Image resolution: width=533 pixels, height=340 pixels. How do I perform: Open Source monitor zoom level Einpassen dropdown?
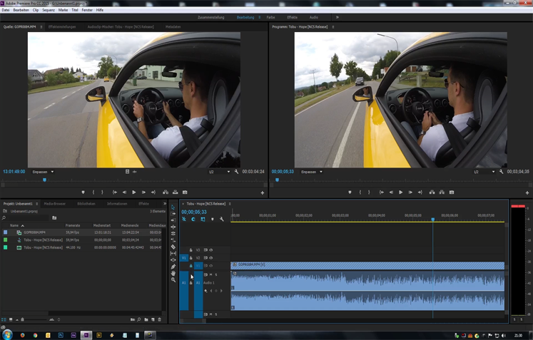pyautogui.click(x=44, y=172)
